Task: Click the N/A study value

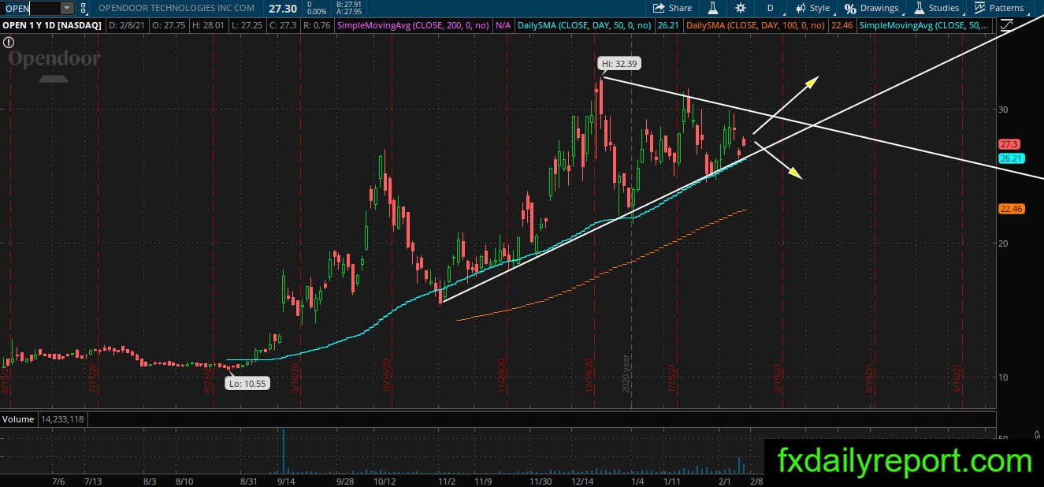Action: click(x=503, y=25)
